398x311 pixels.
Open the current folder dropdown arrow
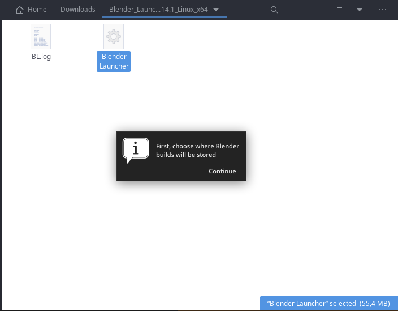(216, 10)
